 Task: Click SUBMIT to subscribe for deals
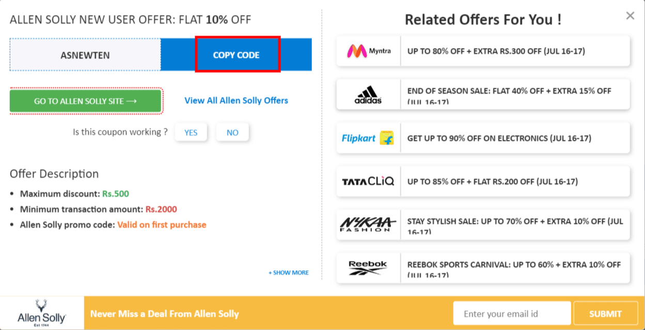[x=605, y=313]
